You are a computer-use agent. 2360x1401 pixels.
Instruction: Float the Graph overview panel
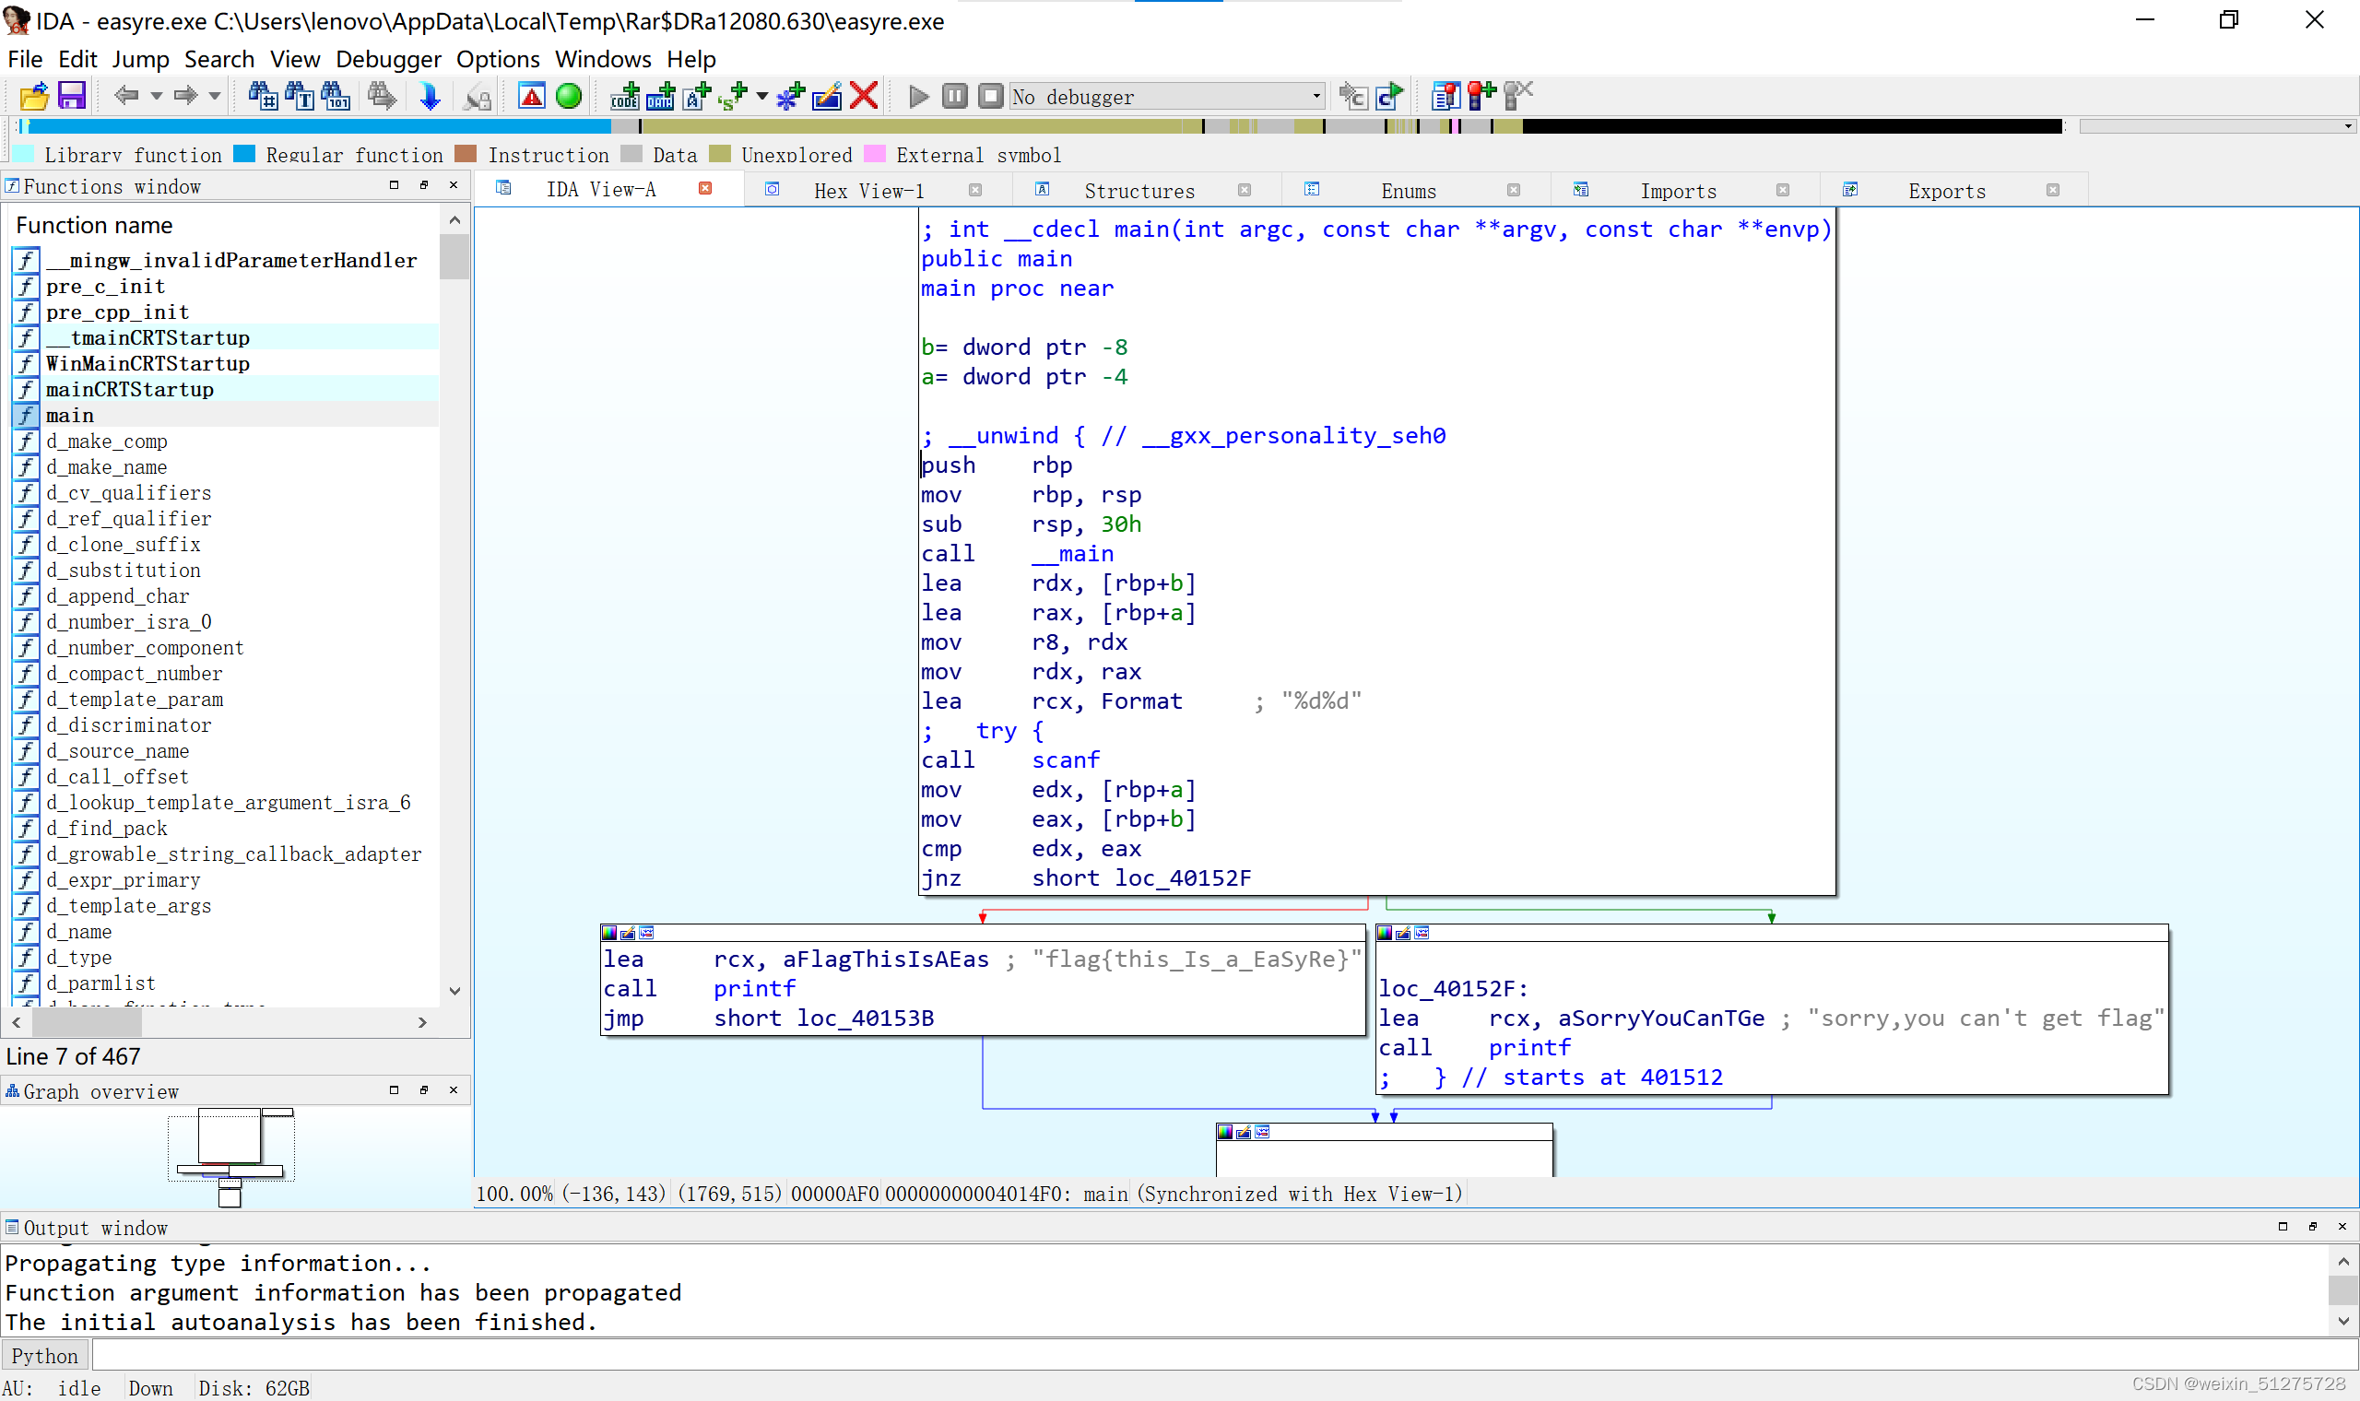click(x=424, y=1090)
